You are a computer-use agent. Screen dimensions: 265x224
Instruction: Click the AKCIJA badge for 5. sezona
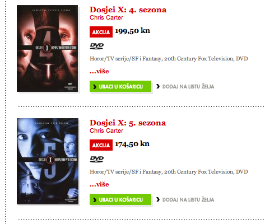[x=101, y=145]
